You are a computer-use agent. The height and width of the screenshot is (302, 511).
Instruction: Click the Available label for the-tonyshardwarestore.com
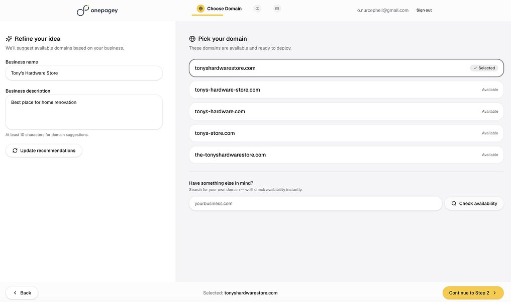490,155
